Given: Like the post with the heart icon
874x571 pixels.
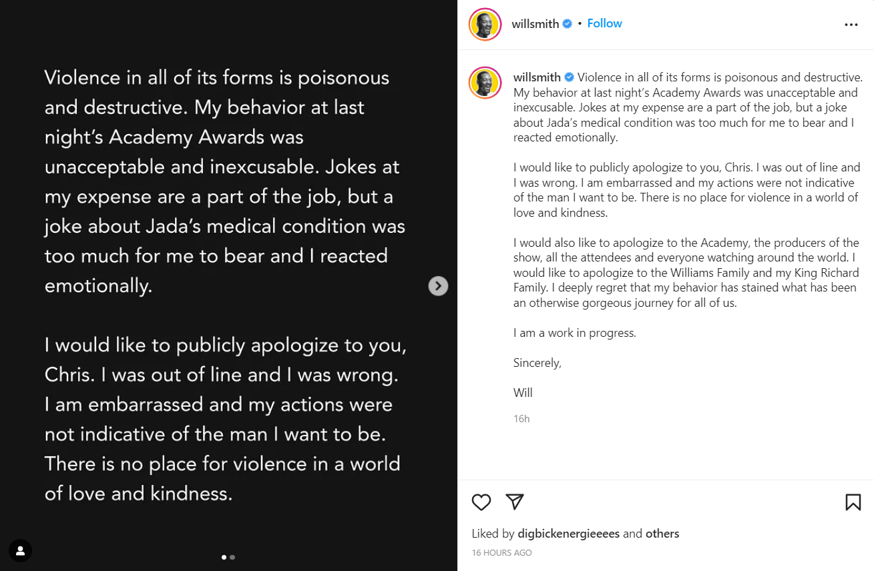Looking at the screenshot, I should point(481,502).
